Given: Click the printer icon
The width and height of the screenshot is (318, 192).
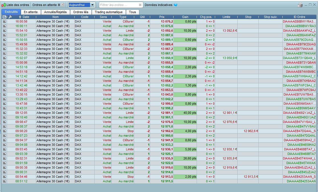Looking at the screenshot, I should click(300, 5).
